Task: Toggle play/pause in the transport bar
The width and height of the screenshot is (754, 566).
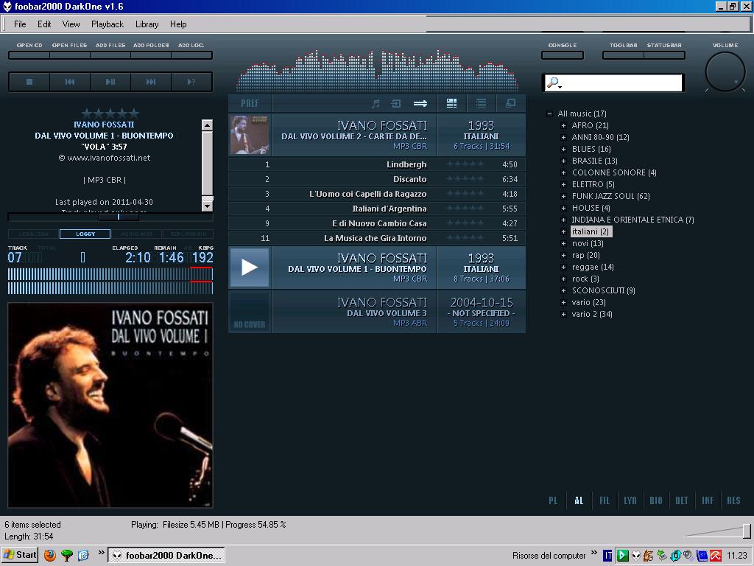Action: point(110,82)
